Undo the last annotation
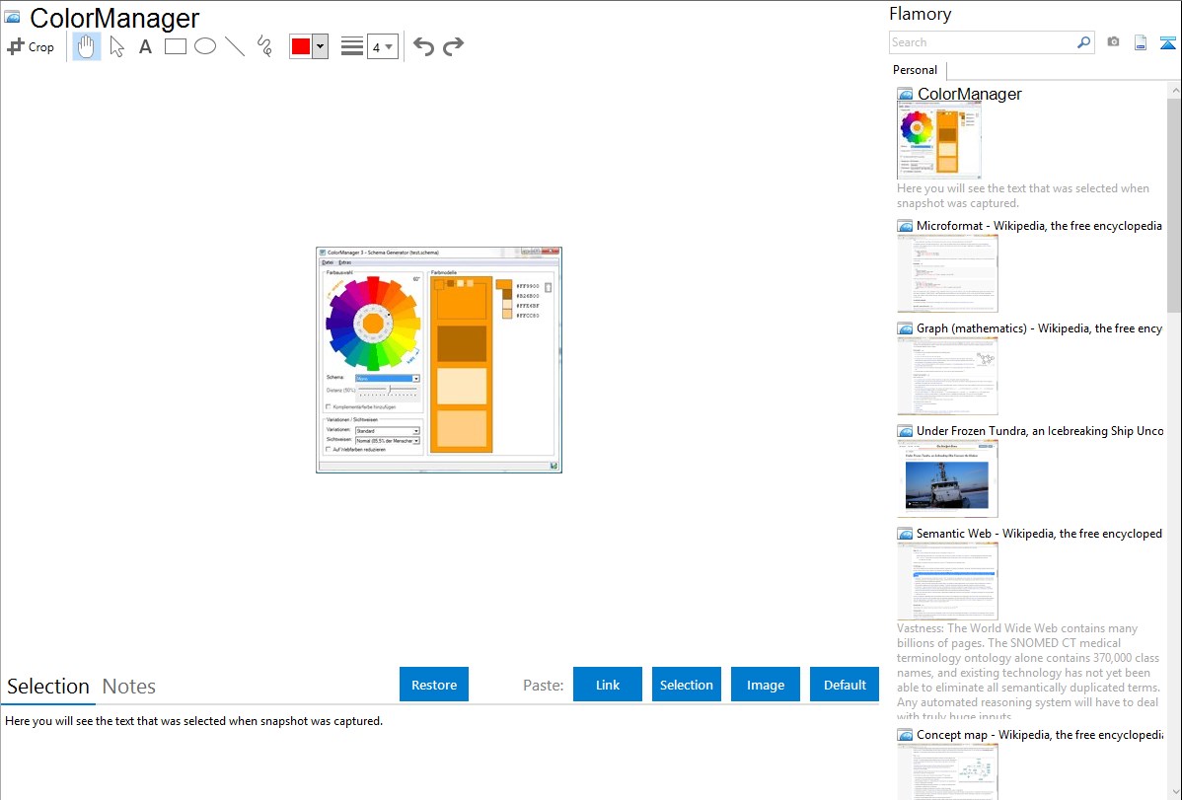 coord(423,46)
